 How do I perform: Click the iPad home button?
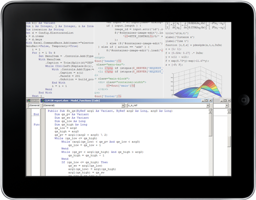244,100
